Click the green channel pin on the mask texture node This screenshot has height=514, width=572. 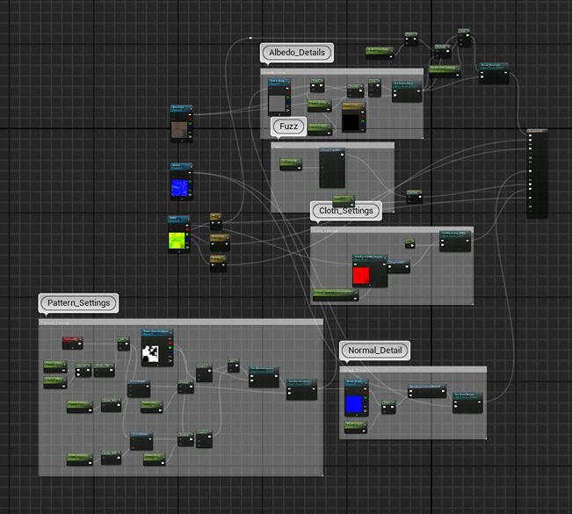170,348
